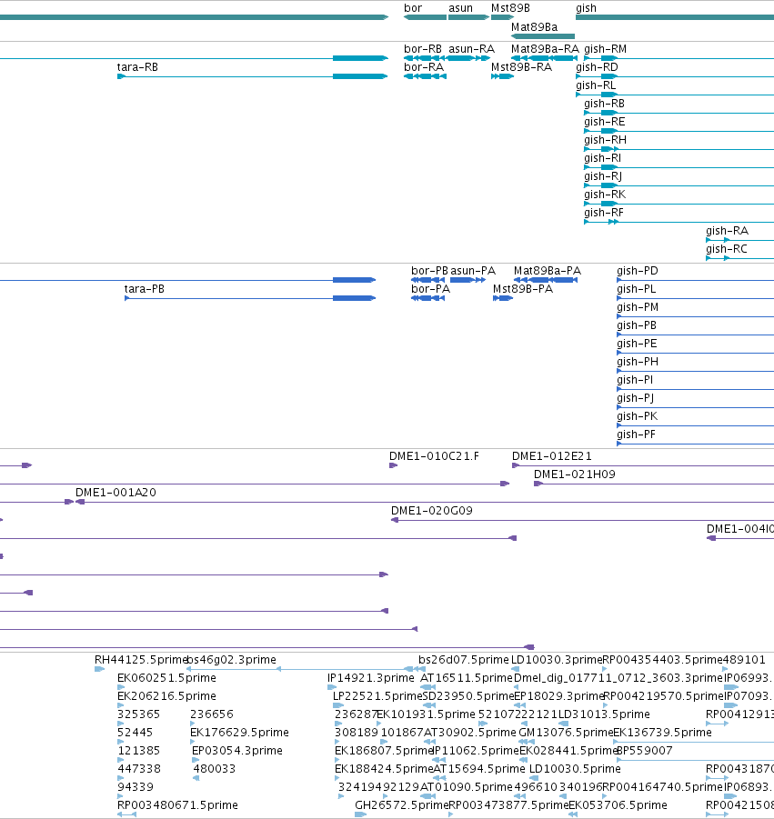This screenshot has height=819, width=774.
Task: Select EST EK136739.5prime
Action: [x=662, y=733]
